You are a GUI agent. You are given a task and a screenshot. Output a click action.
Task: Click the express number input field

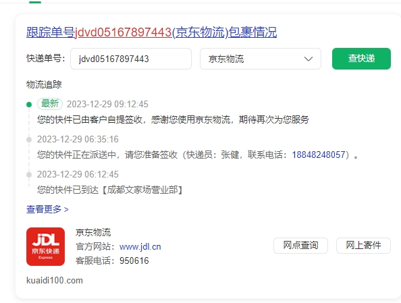point(131,59)
